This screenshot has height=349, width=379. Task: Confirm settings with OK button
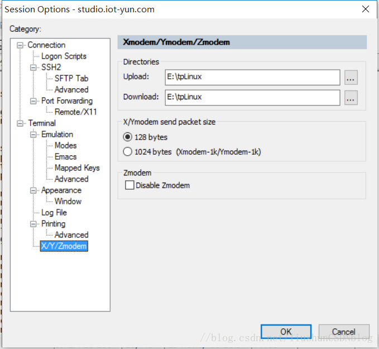(286, 332)
